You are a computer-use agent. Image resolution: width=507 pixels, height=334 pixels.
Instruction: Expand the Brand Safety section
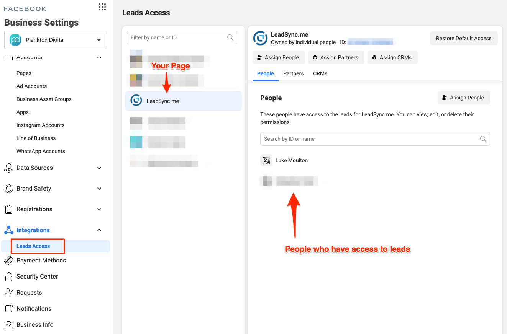pos(99,189)
